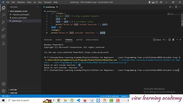This screenshot has height=103, width=183.
Task: Open Google Chrome from taskbar
Action: point(59,100)
